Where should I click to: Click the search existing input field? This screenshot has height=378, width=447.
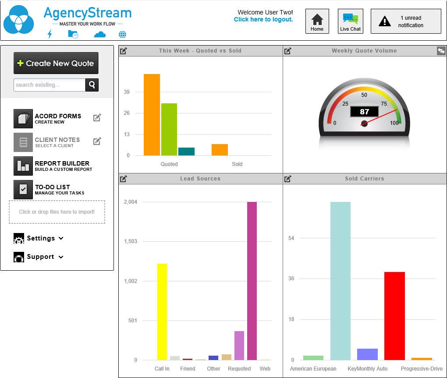[x=49, y=85]
